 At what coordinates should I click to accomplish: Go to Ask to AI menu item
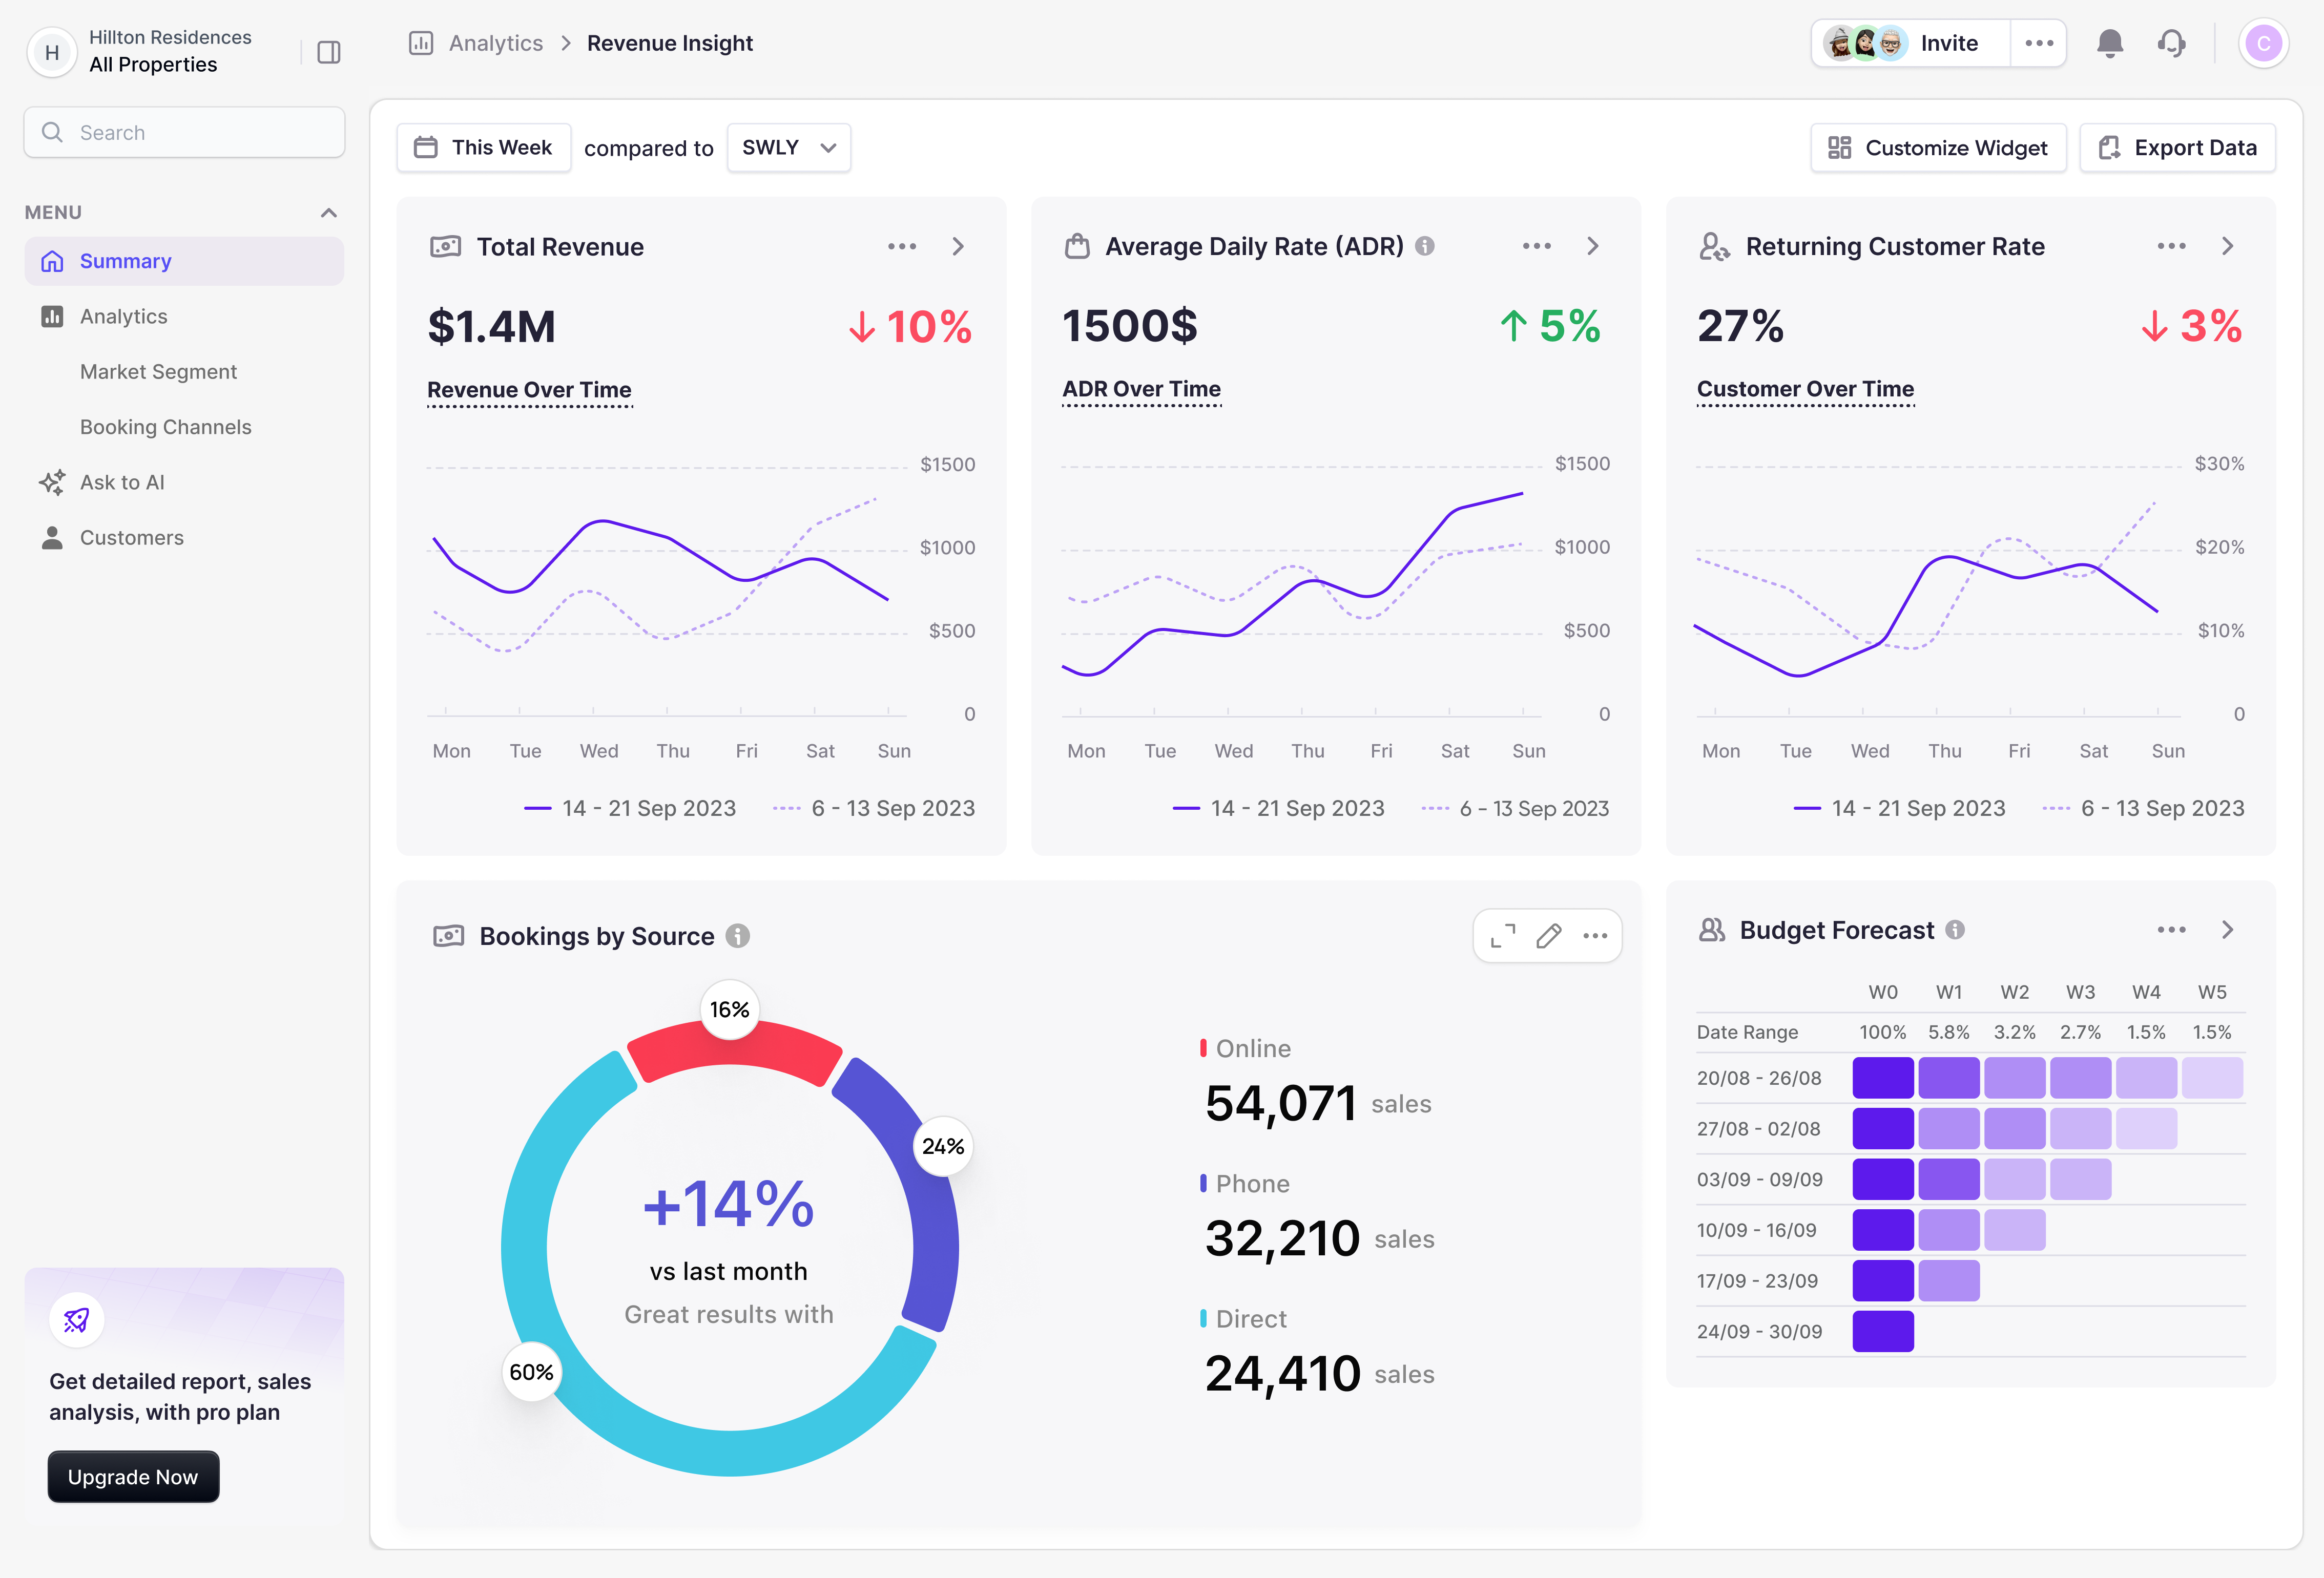tap(122, 482)
